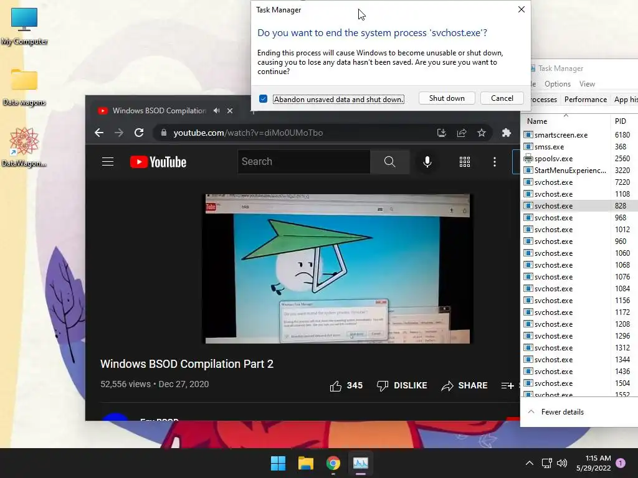Select svchost.exe with PID 828
638x478 pixels.
(580, 205)
